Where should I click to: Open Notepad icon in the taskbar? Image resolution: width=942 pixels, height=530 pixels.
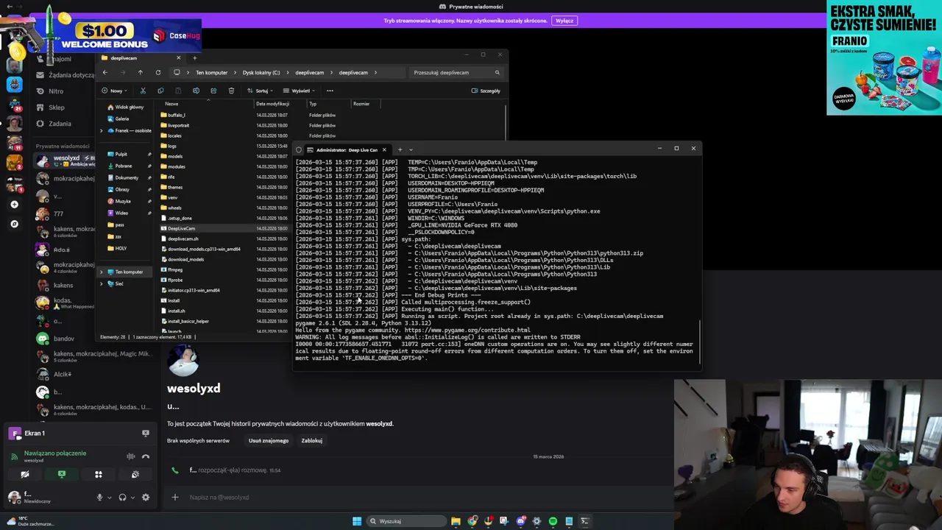(x=569, y=521)
